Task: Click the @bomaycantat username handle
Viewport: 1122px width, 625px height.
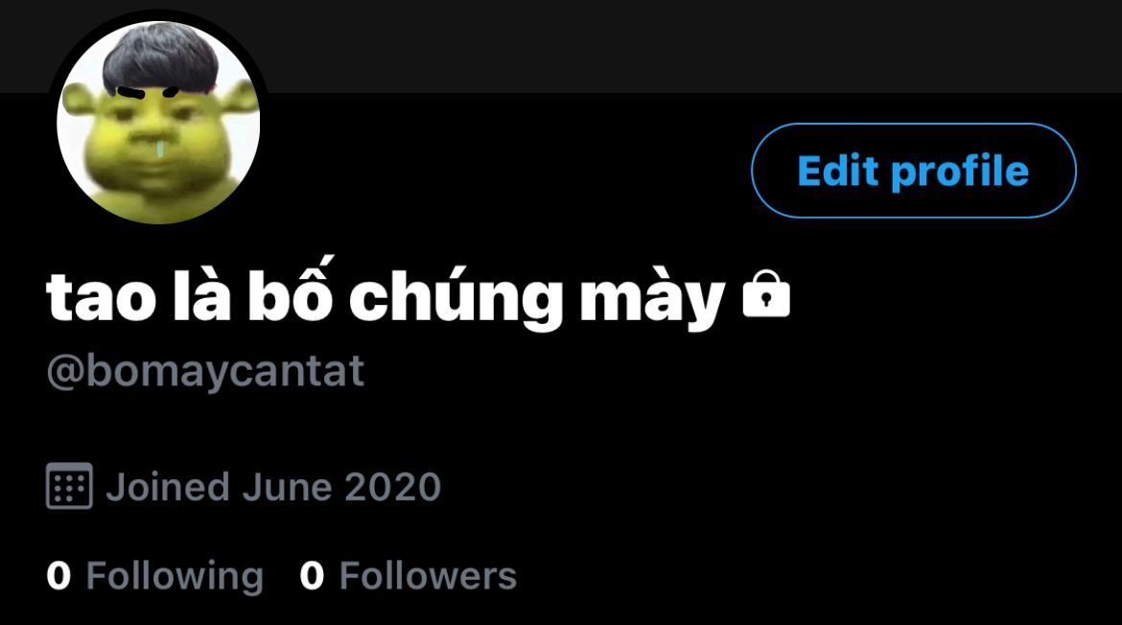Action: [x=205, y=371]
